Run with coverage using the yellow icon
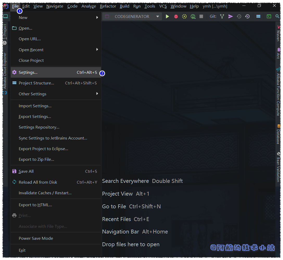283x260 pixels. pos(184,16)
